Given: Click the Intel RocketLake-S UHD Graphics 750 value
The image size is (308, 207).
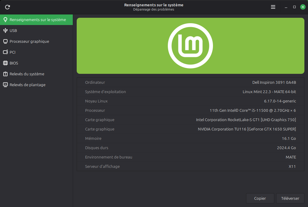Looking at the screenshot, I should click(246, 120).
